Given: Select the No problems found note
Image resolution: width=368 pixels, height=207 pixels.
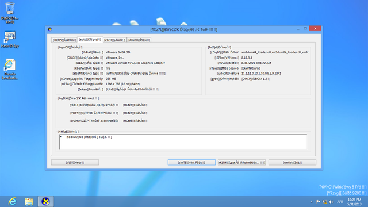Looking at the screenshot, I should pos(89,137).
